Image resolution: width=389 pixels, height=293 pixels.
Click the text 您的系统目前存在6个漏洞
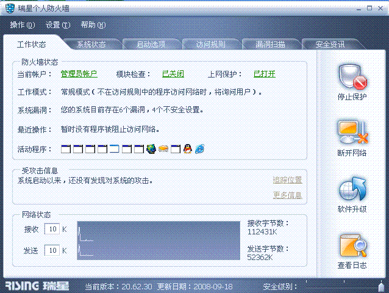click(x=103, y=110)
